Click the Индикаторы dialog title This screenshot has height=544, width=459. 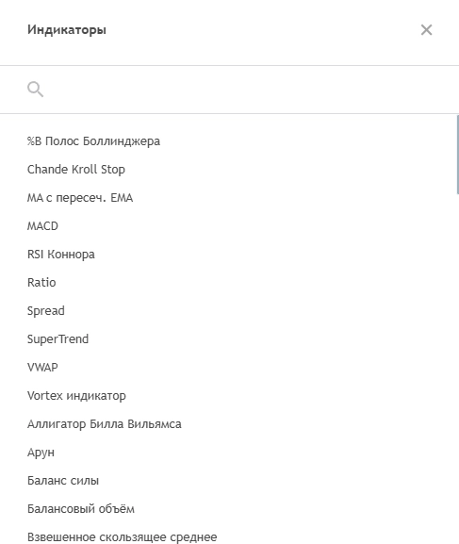(67, 30)
